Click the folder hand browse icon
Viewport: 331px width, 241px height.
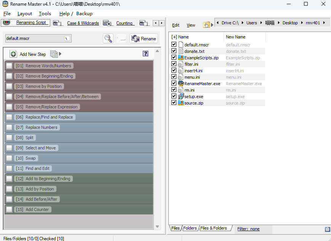pos(206,25)
